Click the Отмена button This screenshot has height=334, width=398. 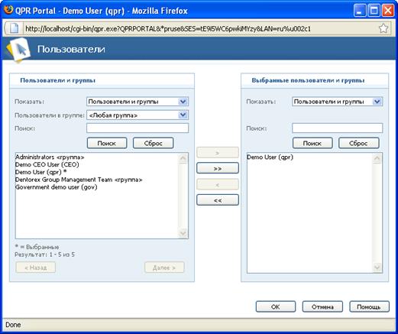tap(322, 306)
